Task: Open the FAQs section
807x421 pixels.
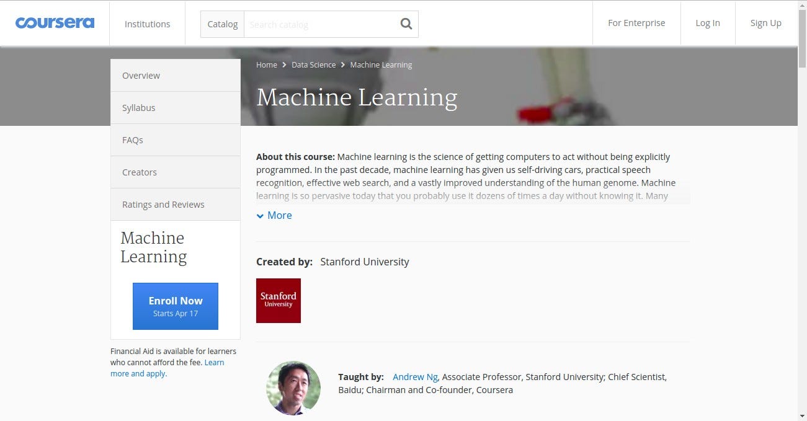Action: coord(132,140)
